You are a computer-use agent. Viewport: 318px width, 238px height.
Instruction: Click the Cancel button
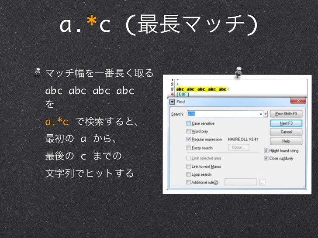[286, 132]
